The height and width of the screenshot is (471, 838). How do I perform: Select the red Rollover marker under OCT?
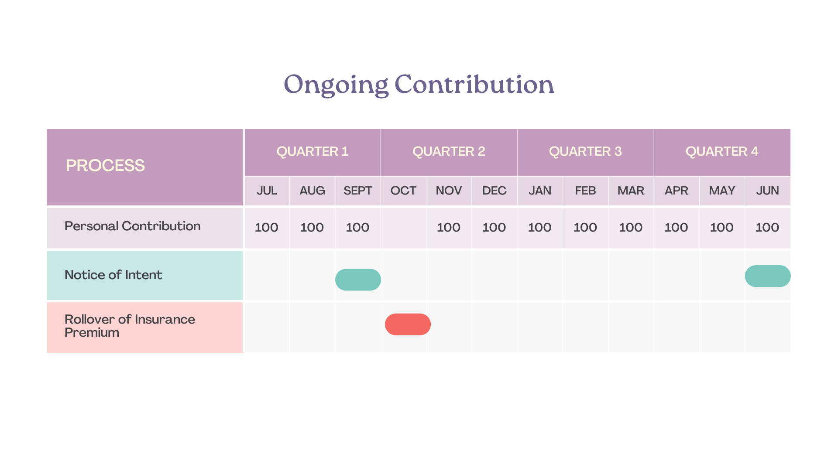[x=408, y=324]
